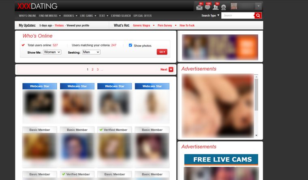Open the 1hotass profile link
The image size is (308, 180).
click(59, 25)
